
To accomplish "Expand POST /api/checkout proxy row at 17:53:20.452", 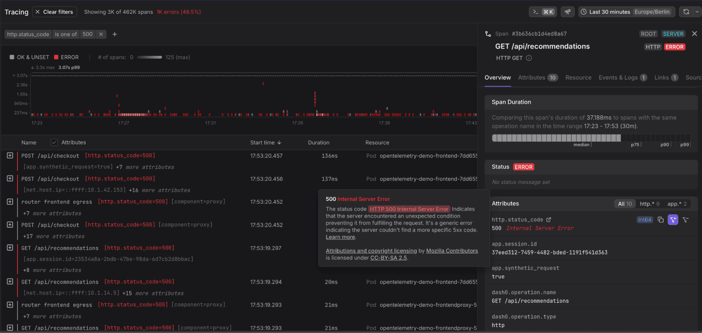I will point(10,224).
